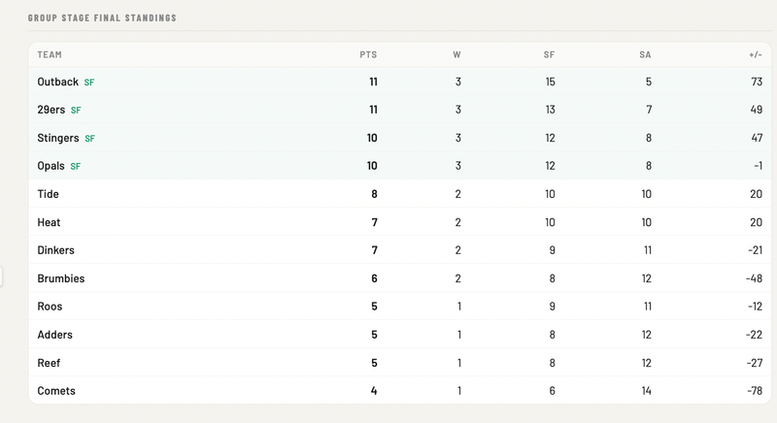The image size is (777, 423).
Task: Select the Comets team name
Action: [x=56, y=391]
